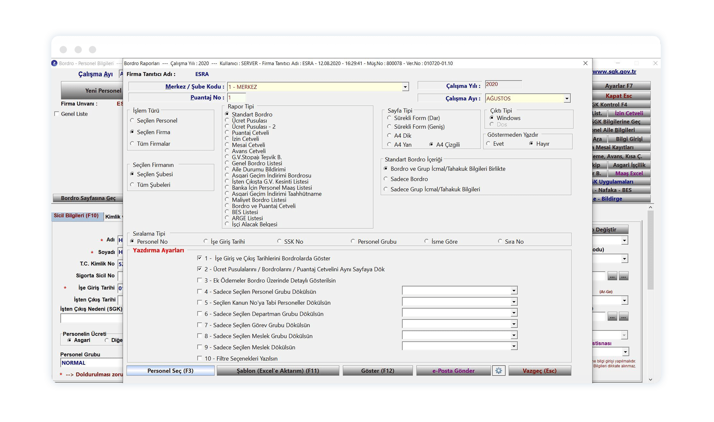Enable option 10 Filtre Seçenekleri Yazılsın

[199, 358]
